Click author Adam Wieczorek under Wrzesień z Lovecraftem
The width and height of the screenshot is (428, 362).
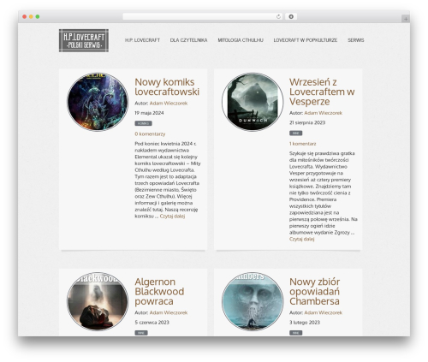[323, 113]
